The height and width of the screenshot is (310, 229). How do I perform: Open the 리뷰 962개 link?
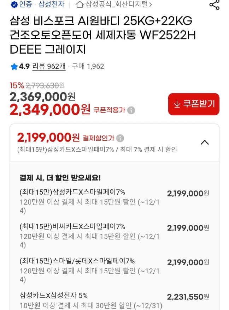tap(49, 66)
